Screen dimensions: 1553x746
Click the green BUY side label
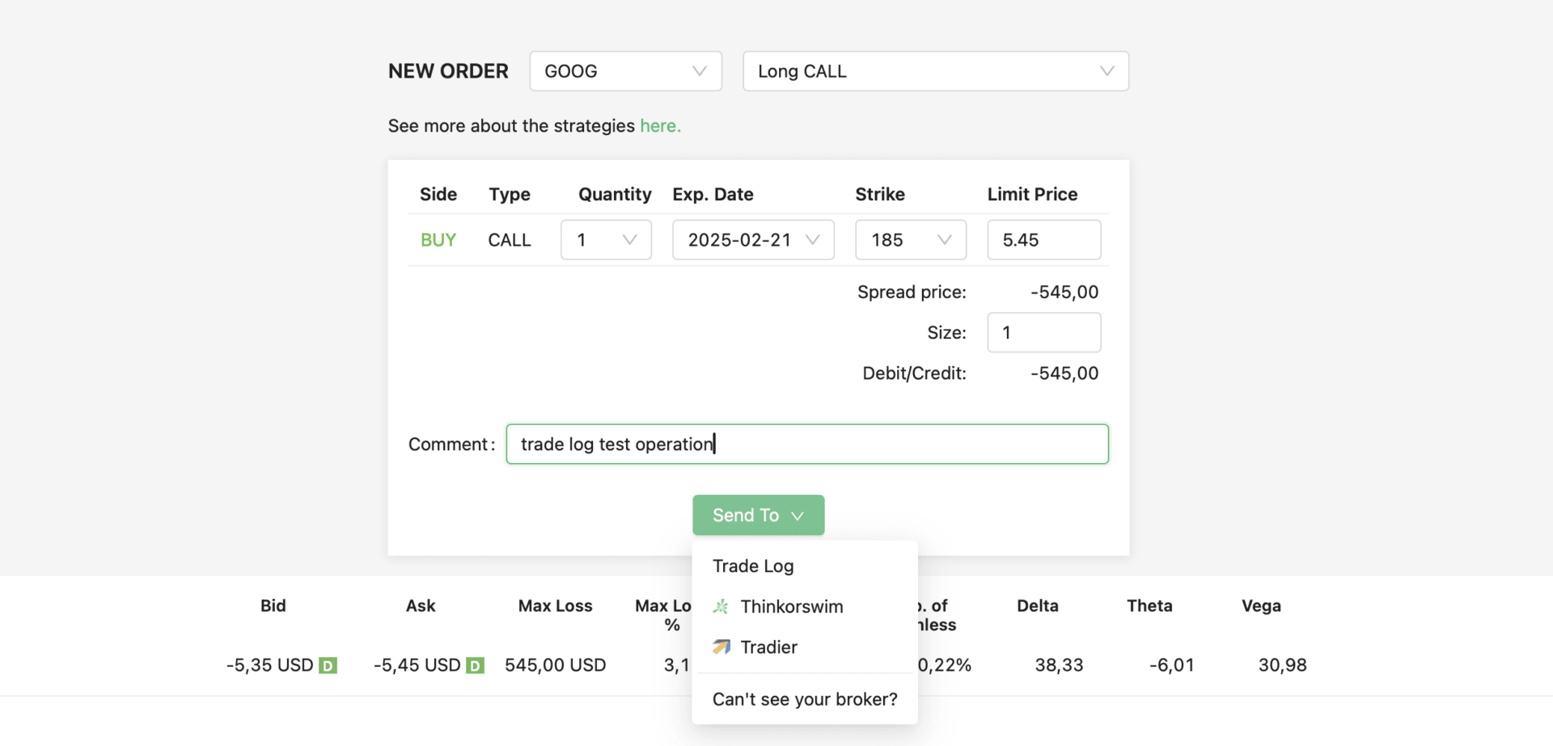[438, 240]
